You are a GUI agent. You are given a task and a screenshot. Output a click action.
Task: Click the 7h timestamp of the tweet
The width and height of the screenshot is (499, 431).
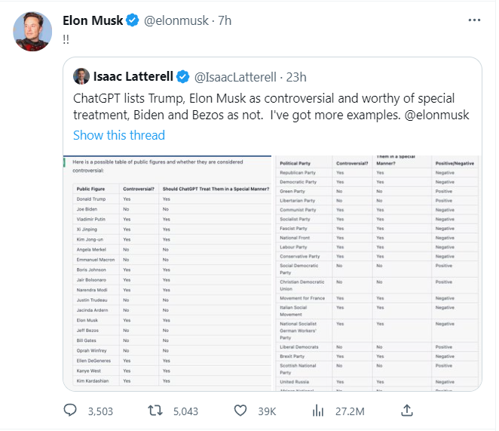coord(225,20)
